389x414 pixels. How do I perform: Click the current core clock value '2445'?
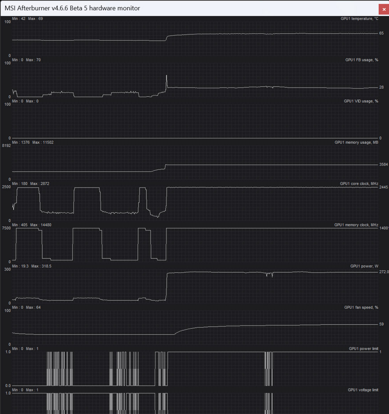[384, 187]
